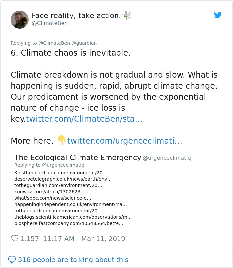
Task: Click the heart outline next to the timestamp
Action: (15, 239)
